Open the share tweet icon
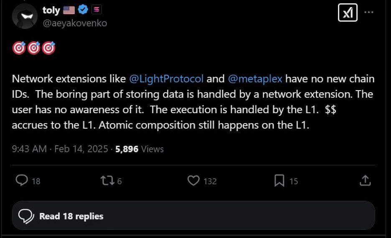Viewport: 391px width, 238px height. click(365, 180)
